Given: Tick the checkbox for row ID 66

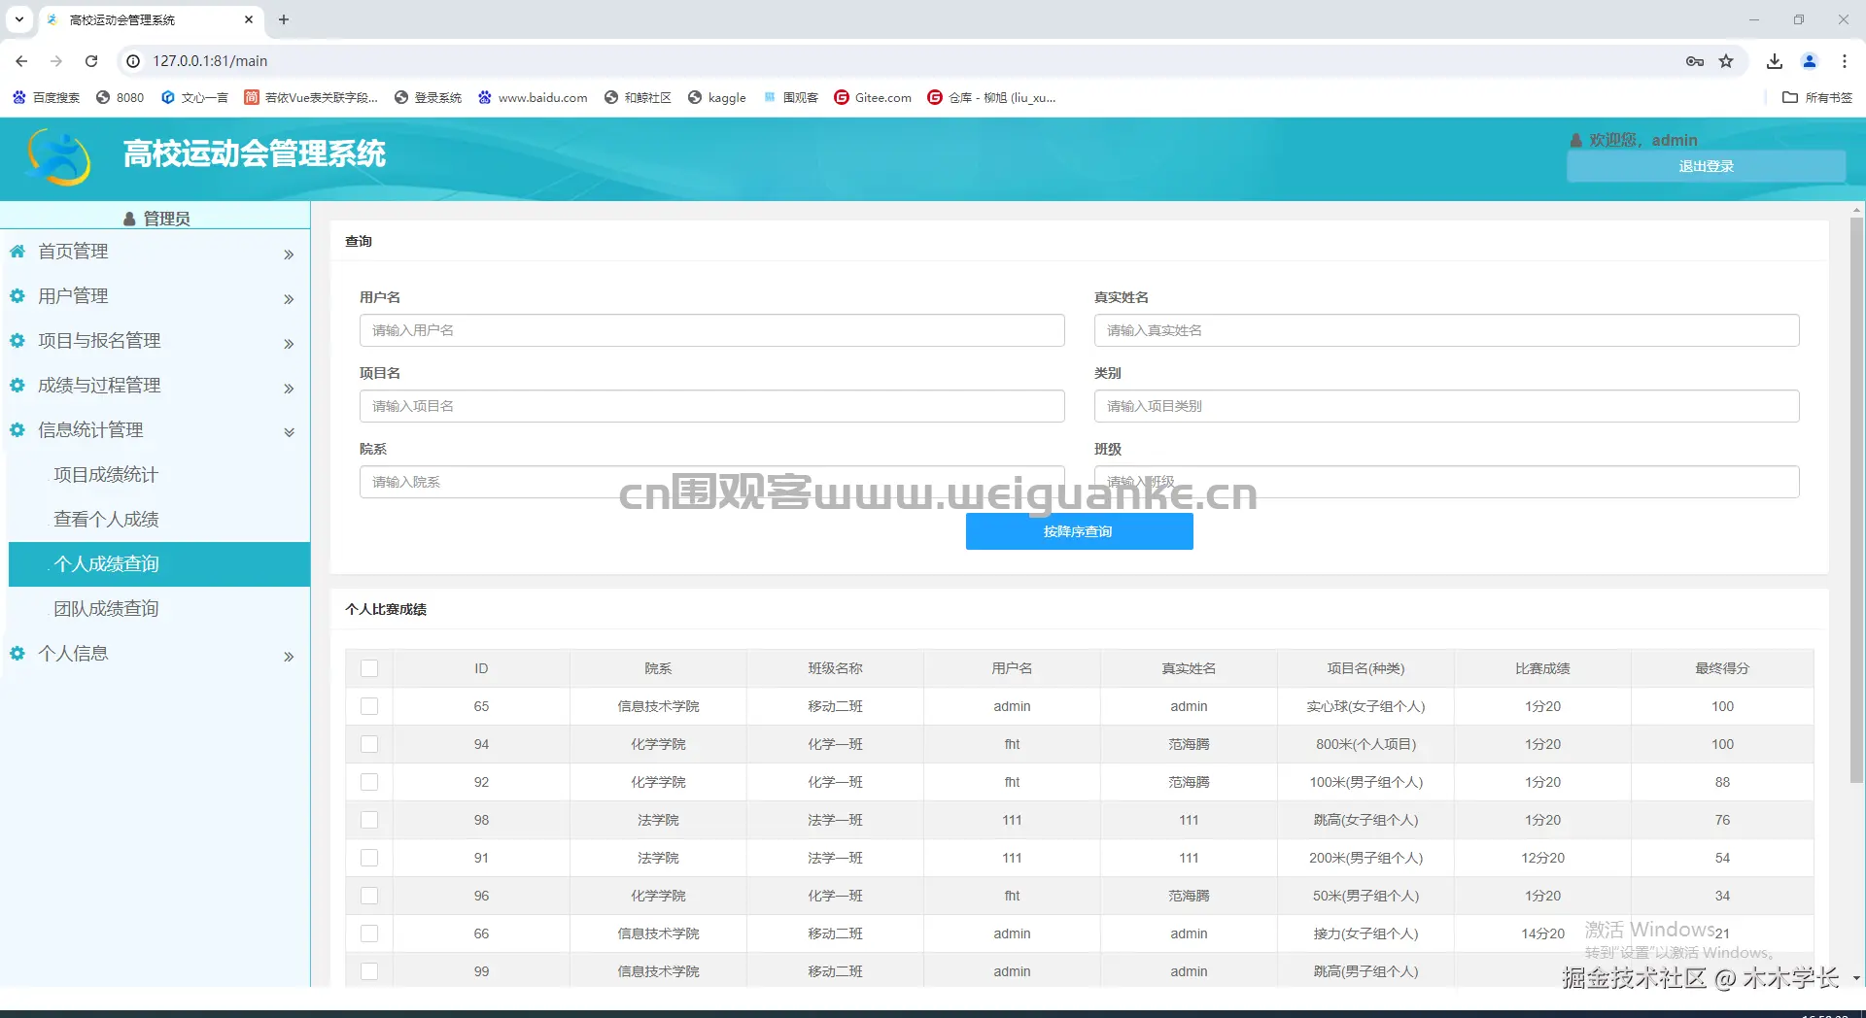Looking at the screenshot, I should pyautogui.click(x=369, y=933).
